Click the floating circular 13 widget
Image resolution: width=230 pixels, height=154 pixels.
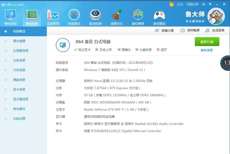(x=225, y=63)
